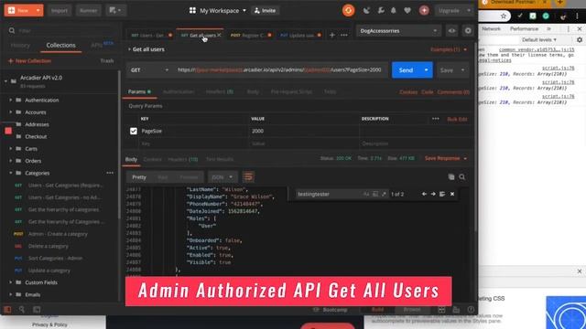Open Admin - Create a category request
Viewport: 586px width, 329px height.
tap(58, 234)
